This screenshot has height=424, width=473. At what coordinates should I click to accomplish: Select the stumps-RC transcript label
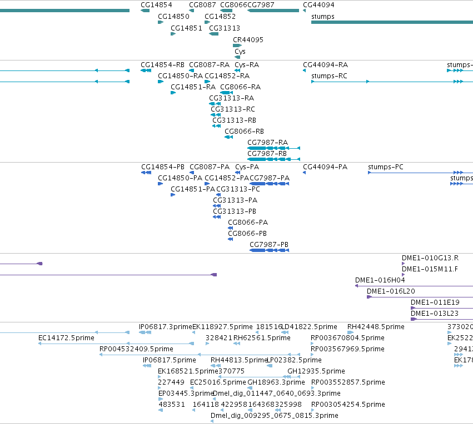click(329, 76)
